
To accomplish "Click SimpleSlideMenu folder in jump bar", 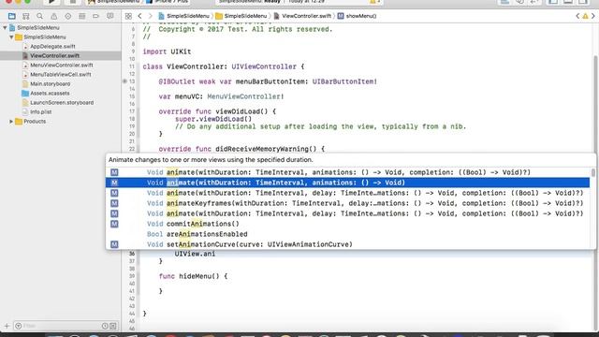I will click(x=241, y=16).
